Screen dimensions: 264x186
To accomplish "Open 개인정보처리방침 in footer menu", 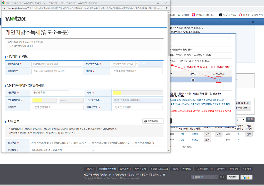I will click(x=107, y=169).
